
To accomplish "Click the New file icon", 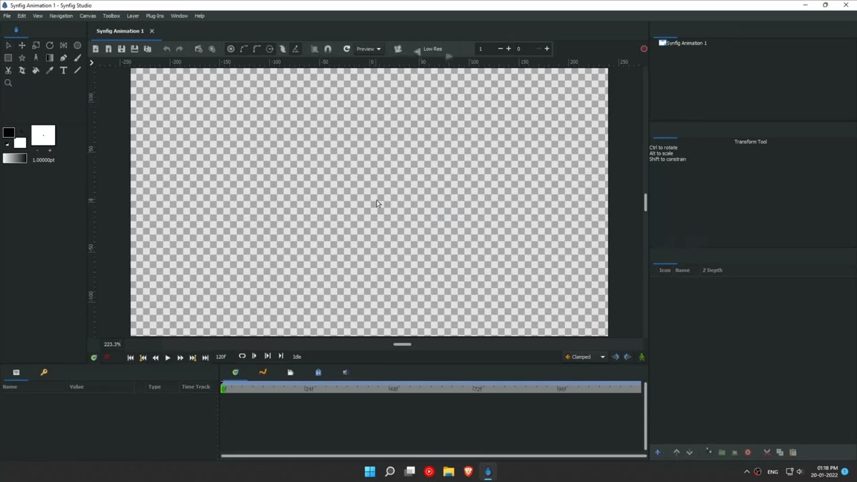I will (96, 49).
